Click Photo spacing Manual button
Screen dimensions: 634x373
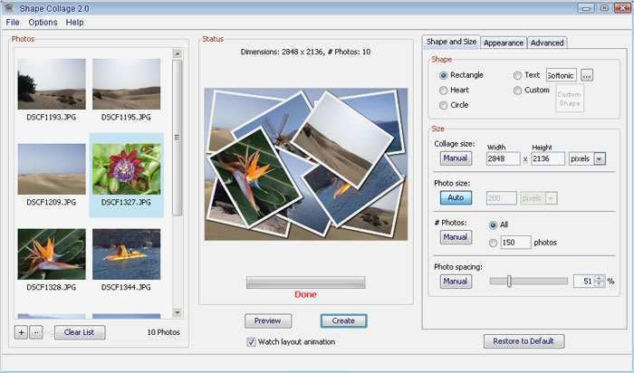click(456, 282)
